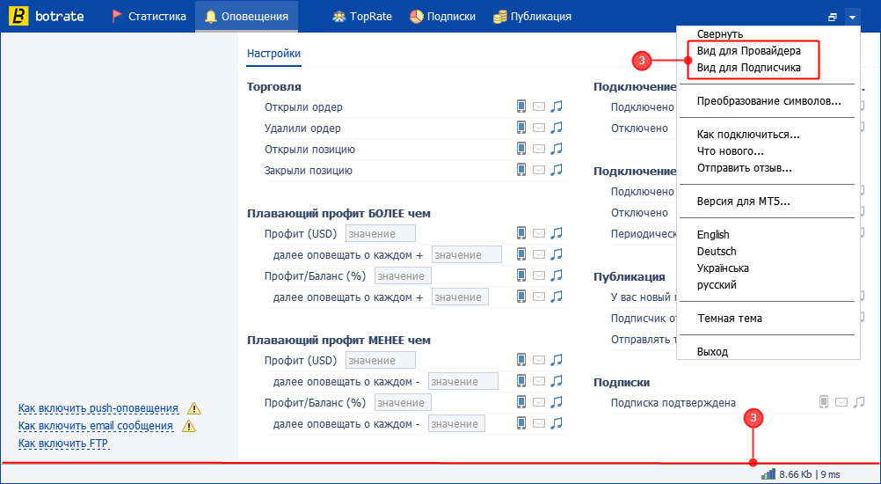Toggle push icon for Профит/Баланс (%) МЕНЕЕ чем
The image size is (881, 484).
(521, 401)
